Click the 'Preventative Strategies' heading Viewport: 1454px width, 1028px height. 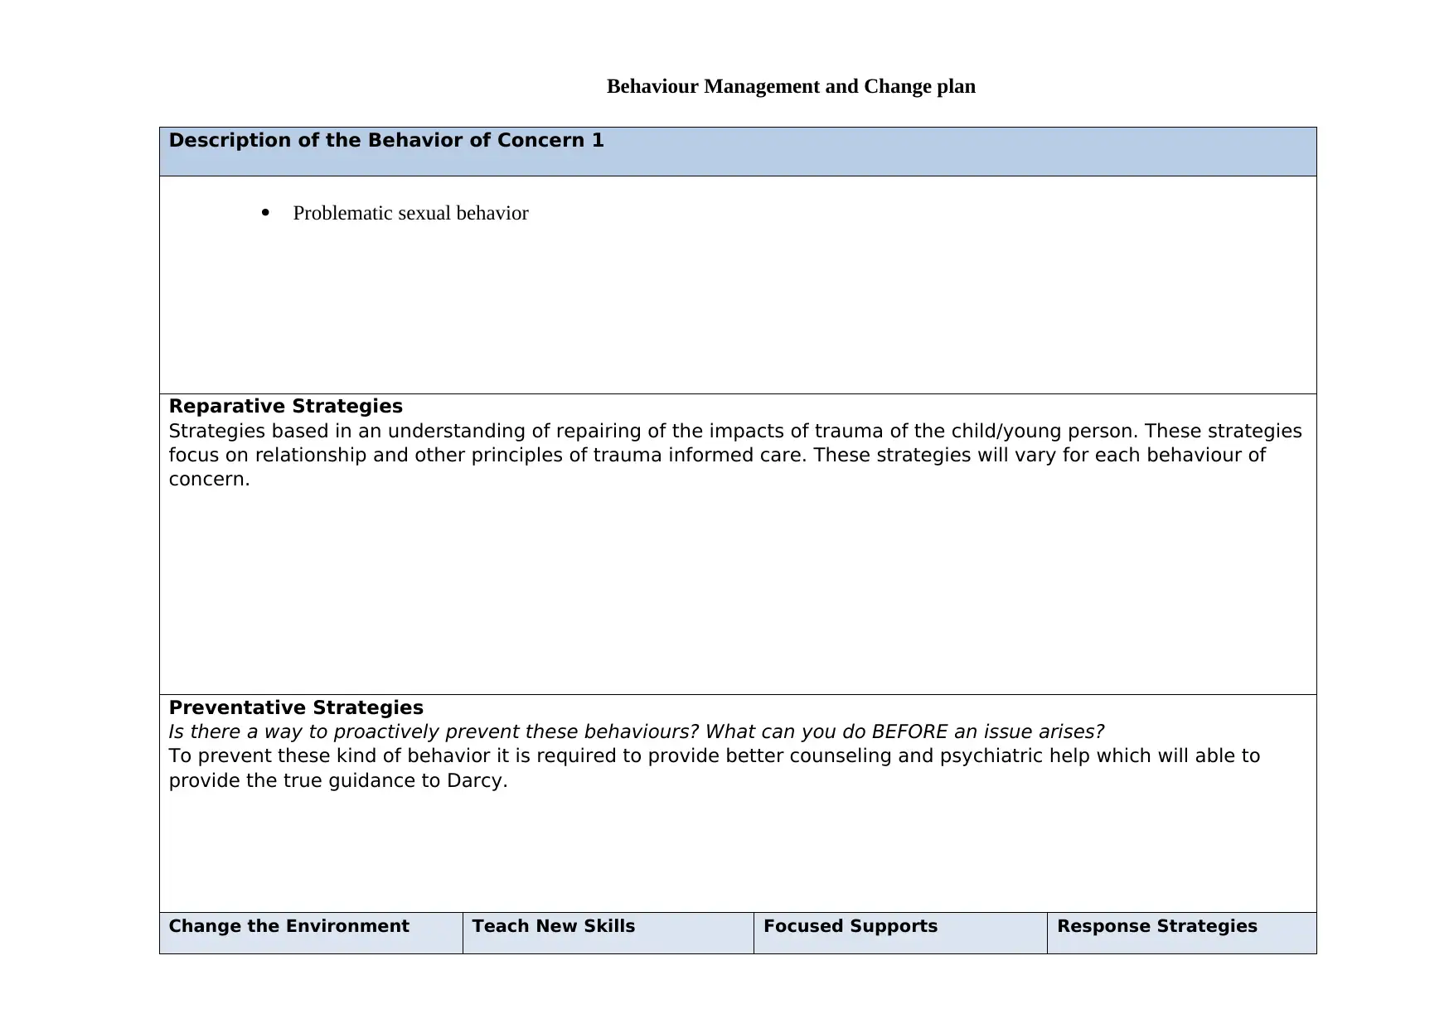(296, 707)
